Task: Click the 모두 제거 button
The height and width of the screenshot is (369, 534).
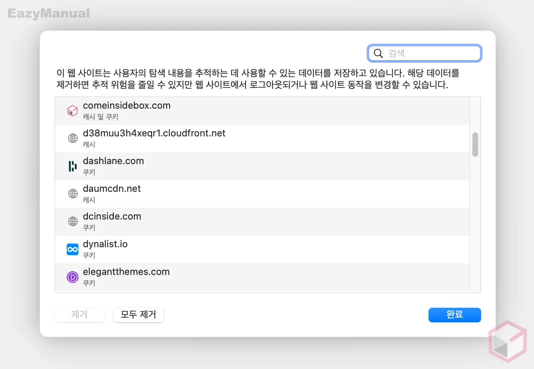Action: coord(139,315)
